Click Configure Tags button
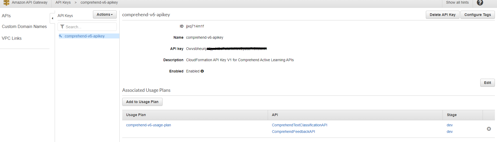Image resolution: width=497 pixels, height=142 pixels. pyautogui.click(x=478, y=15)
